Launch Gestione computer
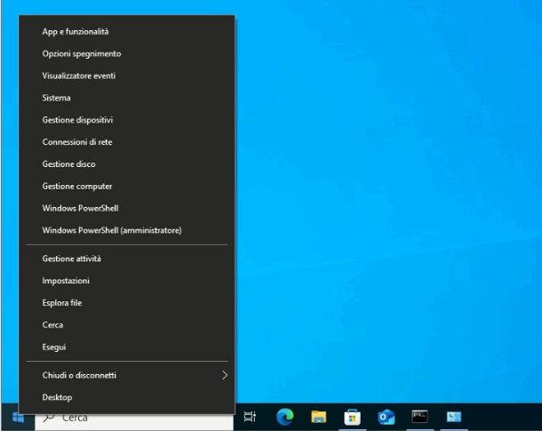542x431 pixels. (x=127, y=187)
